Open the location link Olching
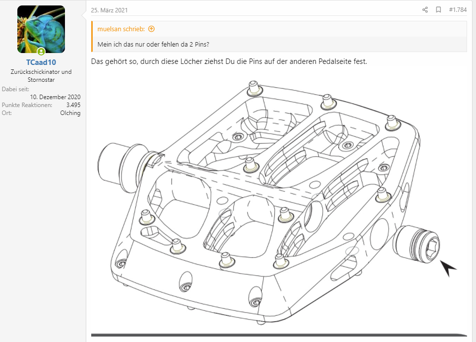The height and width of the screenshot is (342, 476). pyautogui.click(x=70, y=113)
